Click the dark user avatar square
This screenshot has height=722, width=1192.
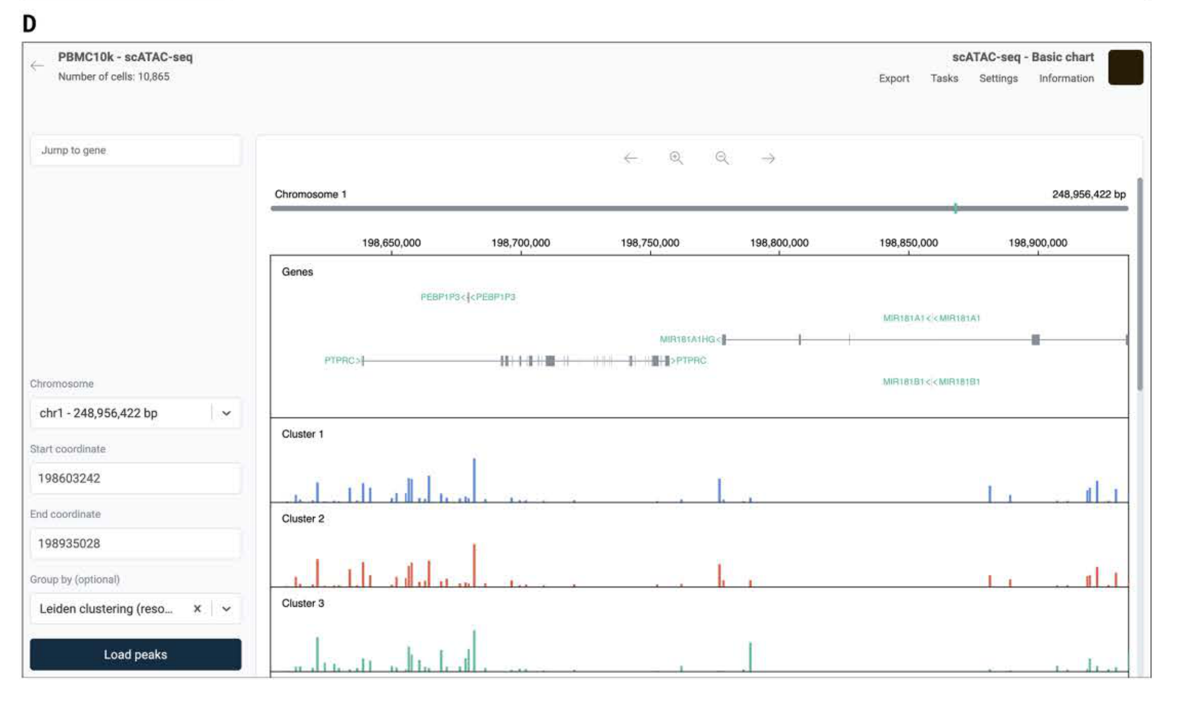pos(1125,67)
